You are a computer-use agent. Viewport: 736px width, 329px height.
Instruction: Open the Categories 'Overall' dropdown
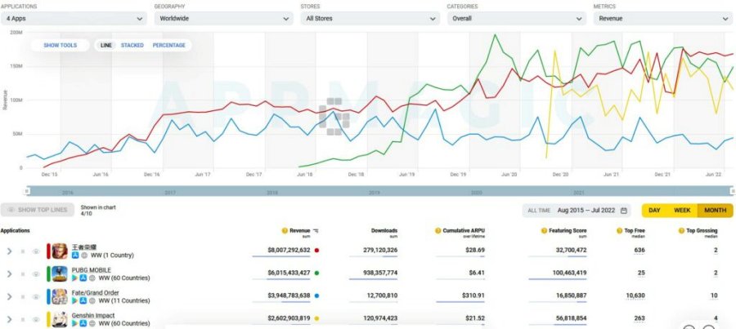(516, 19)
